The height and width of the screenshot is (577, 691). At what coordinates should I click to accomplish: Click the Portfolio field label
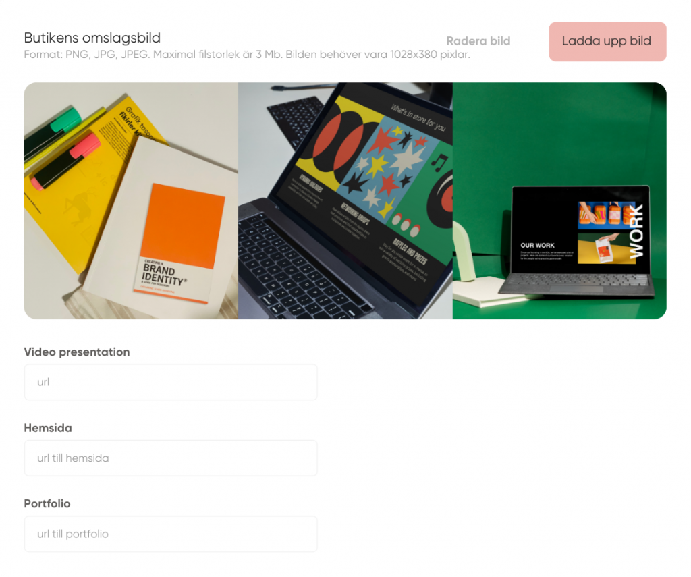pyautogui.click(x=47, y=503)
